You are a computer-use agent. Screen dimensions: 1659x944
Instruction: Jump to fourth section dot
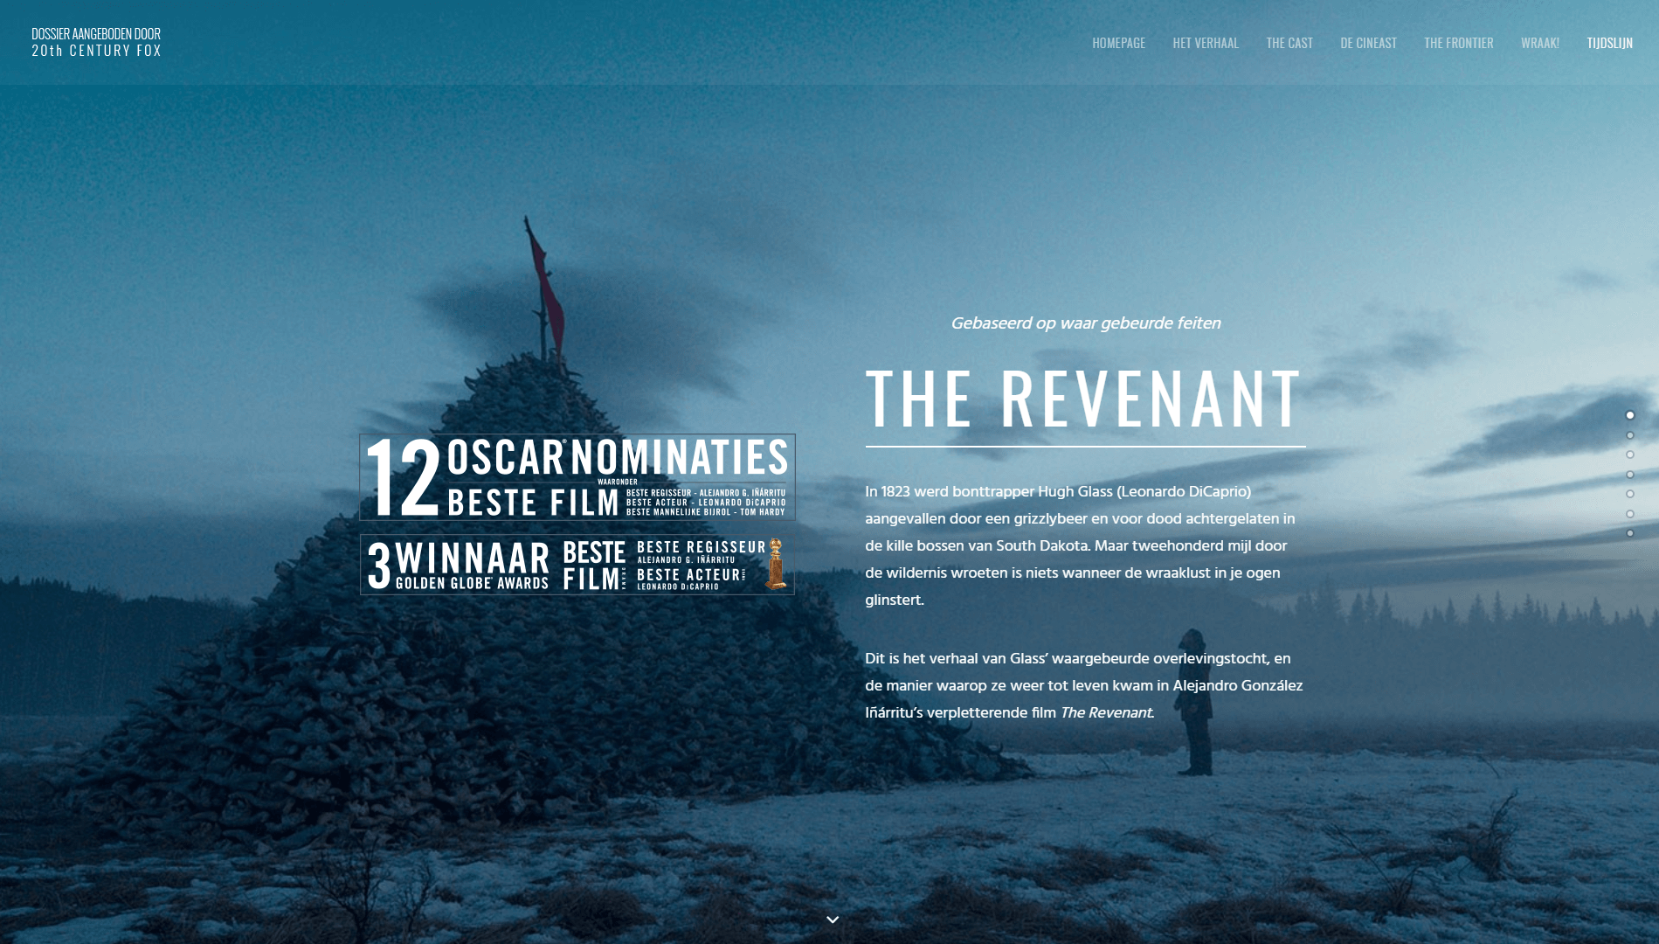pyautogui.click(x=1629, y=475)
